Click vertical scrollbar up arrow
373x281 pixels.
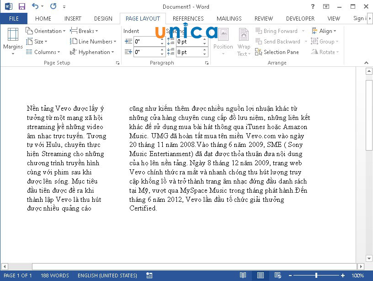click(369, 71)
